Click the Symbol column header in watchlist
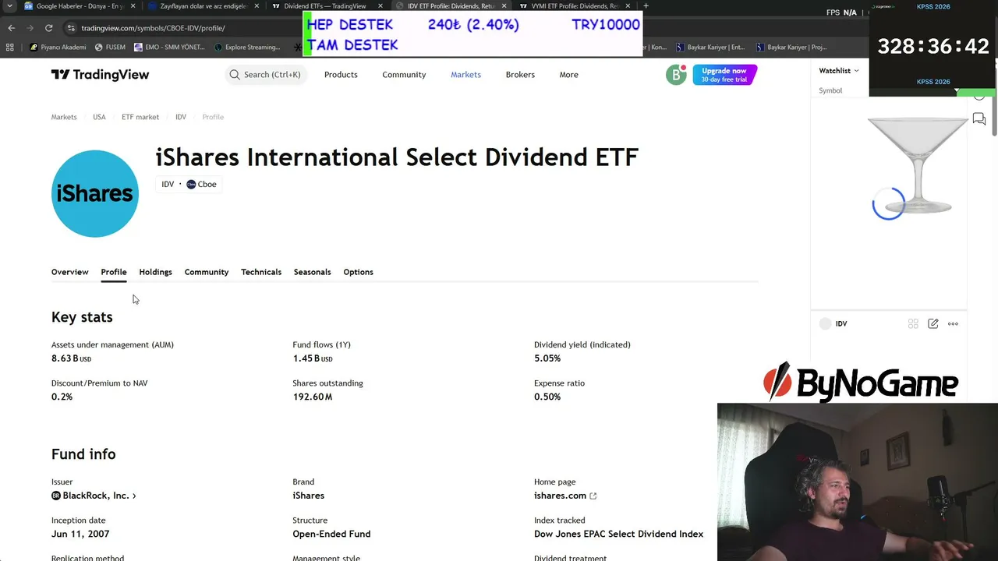This screenshot has height=561, width=998. pyautogui.click(x=830, y=90)
